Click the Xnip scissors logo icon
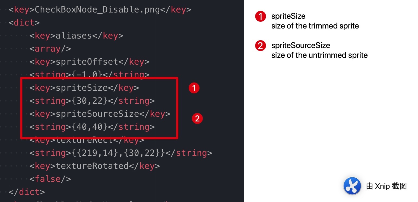418x202 pixels. click(x=352, y=186)
